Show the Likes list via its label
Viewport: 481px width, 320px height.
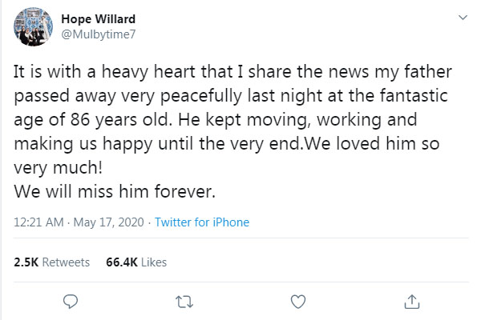pos(156,262)
